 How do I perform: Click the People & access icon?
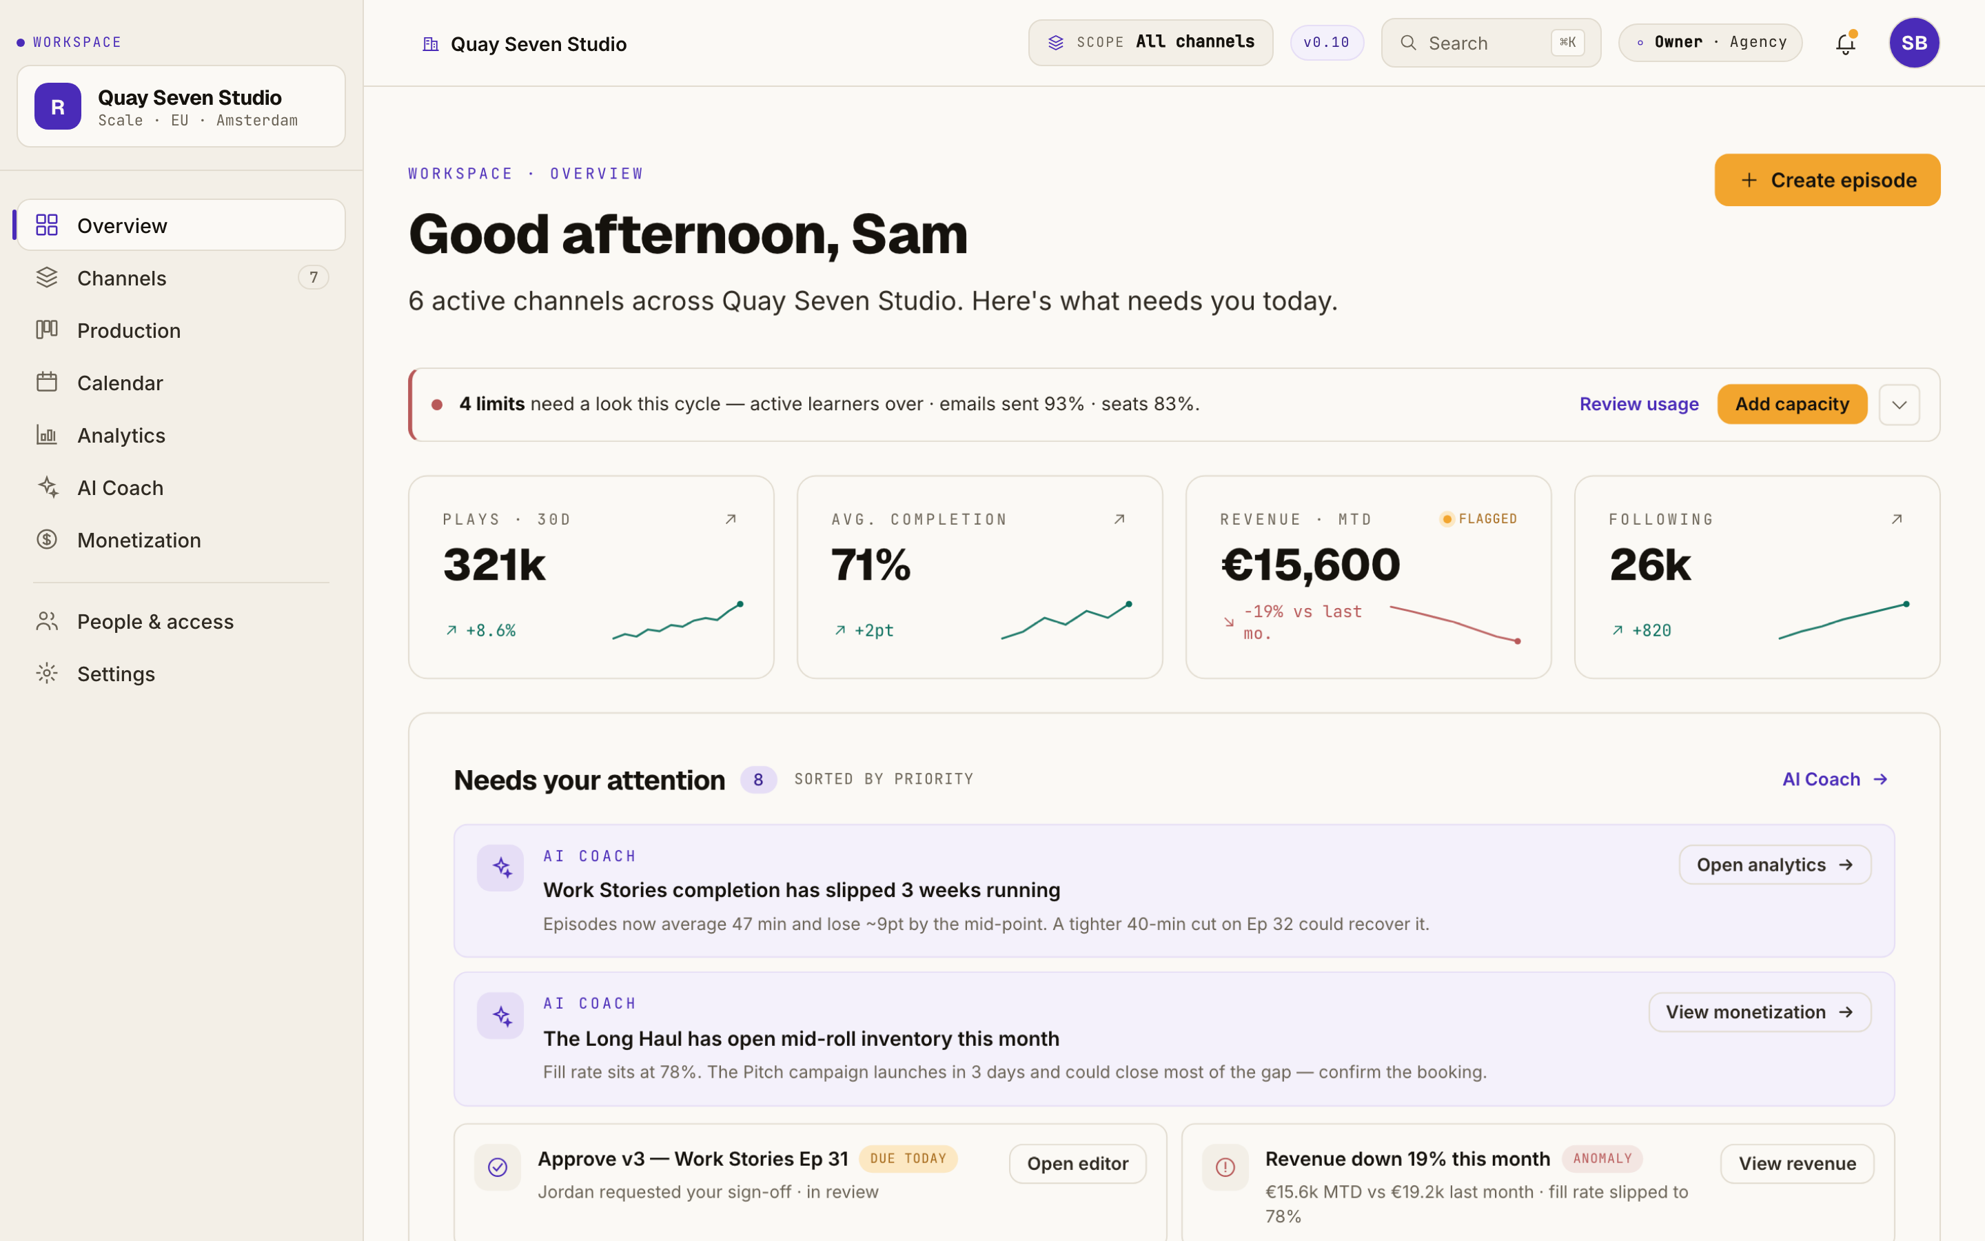click(x=47, y=621)
